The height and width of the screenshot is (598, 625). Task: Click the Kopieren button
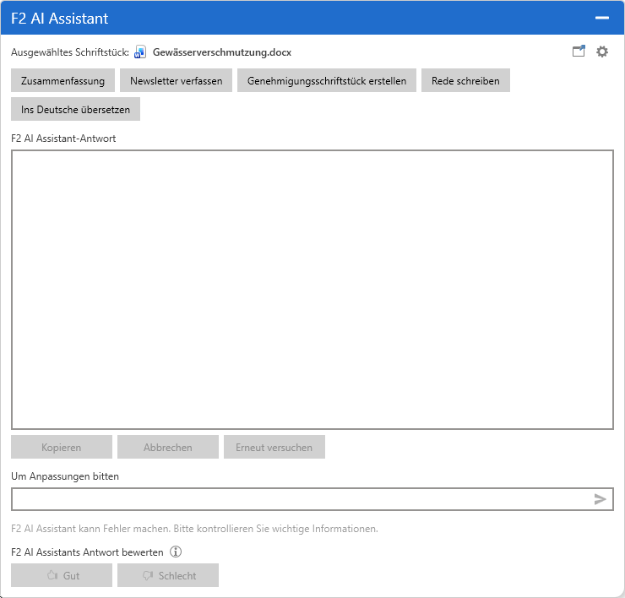pyautogui.click(x=62, y=448)
